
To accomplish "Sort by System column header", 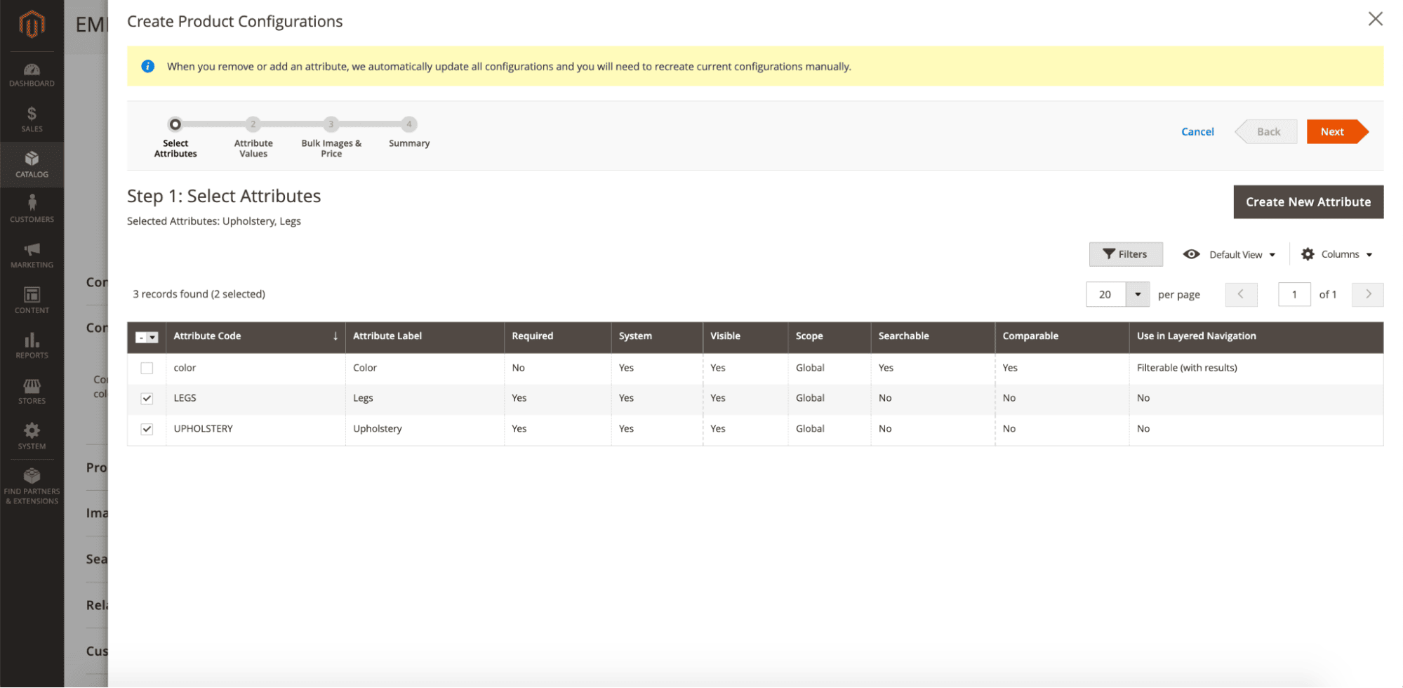I will 657,336.
